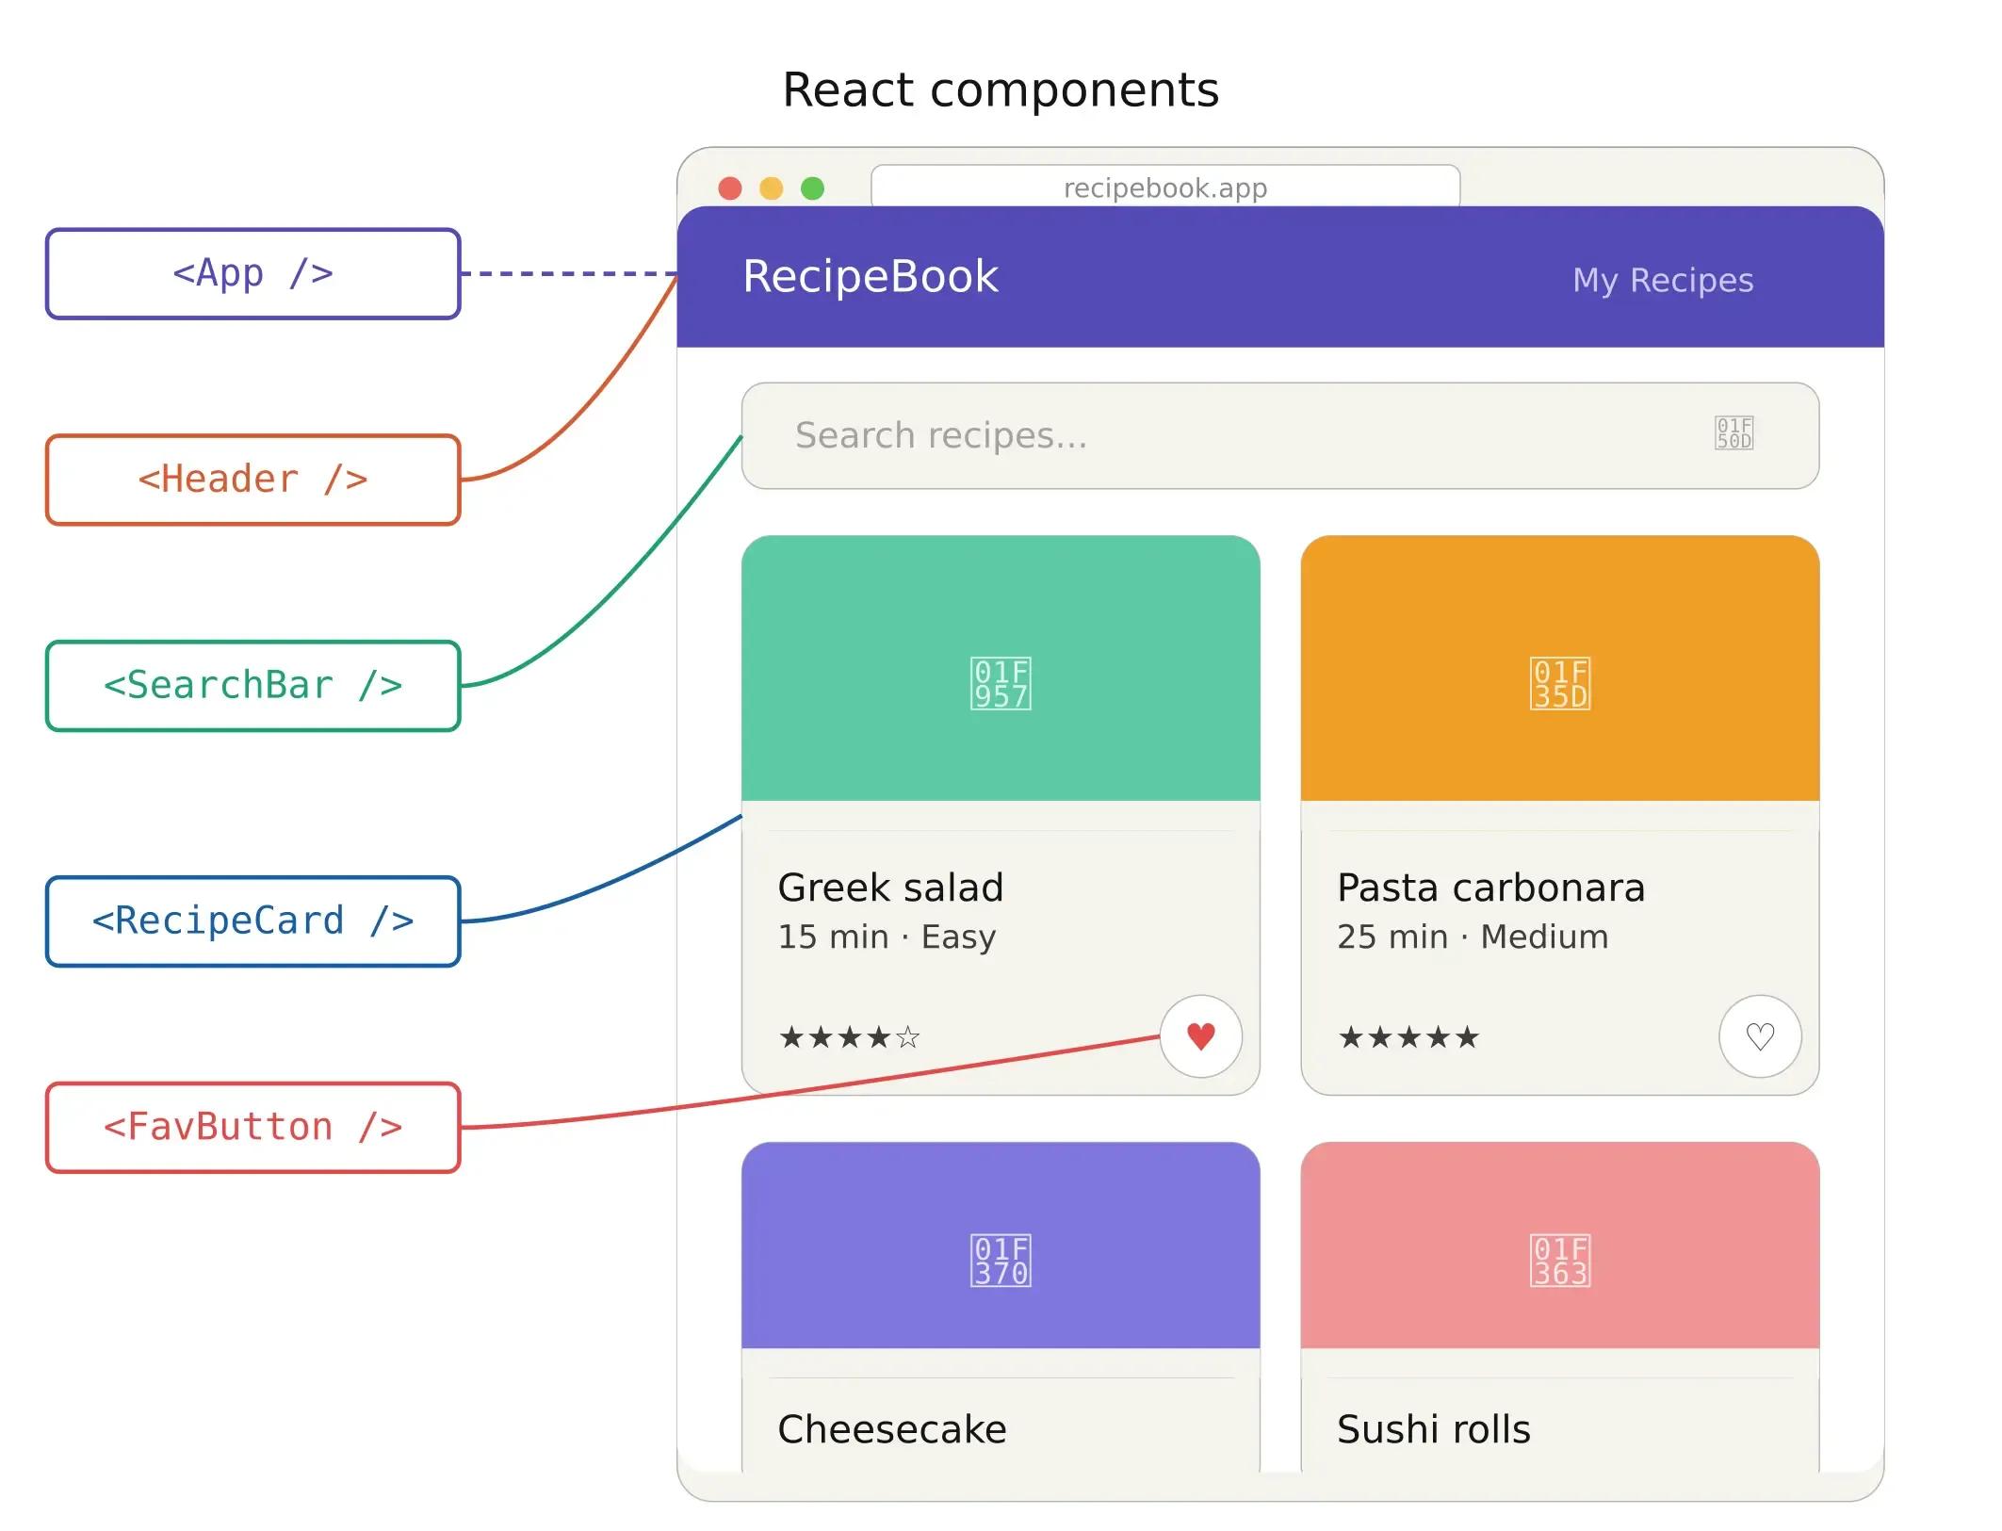
Task: Open the Sushi rolls card image
Action: click(x=1560, y=1246)
